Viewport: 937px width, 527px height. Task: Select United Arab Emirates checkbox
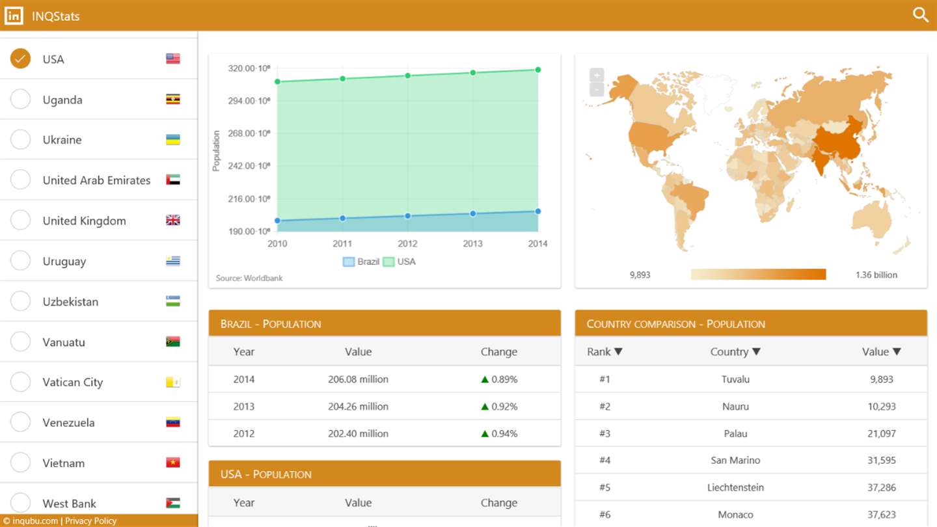click(21, 180)
